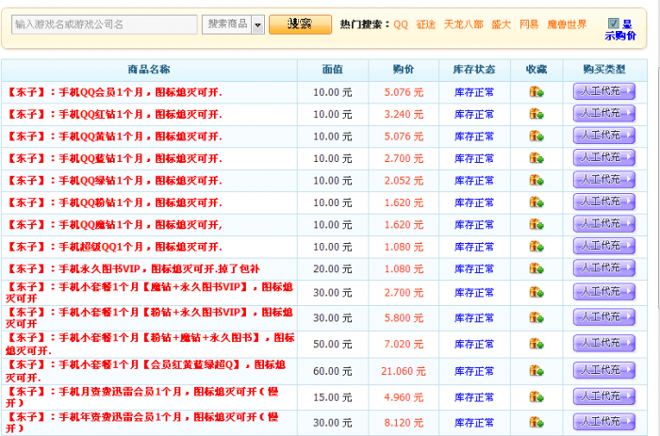The width and height of the screenshot is (660, 436).
Task: Open product 手机月资费迅雷会员1个月
Action: (142, 396)
